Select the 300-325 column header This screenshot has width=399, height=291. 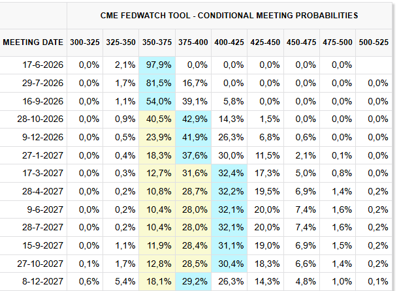tap(85, 42)
